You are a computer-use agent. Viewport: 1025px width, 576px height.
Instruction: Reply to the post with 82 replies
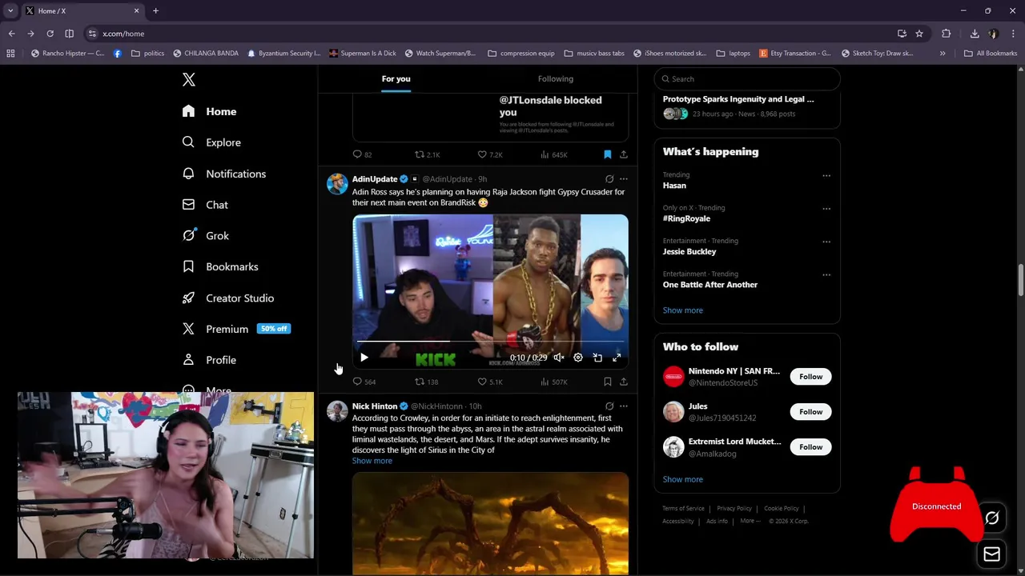(362, 154)
